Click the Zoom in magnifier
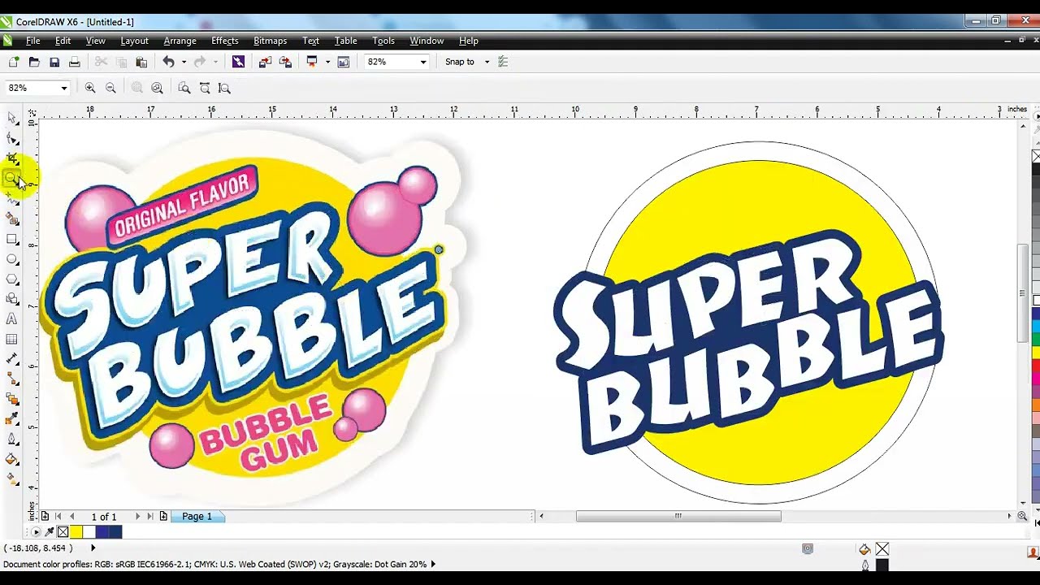Screen dimensions: 1040x585 90,88
